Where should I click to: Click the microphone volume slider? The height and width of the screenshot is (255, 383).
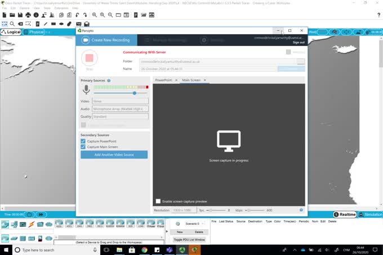134,93
